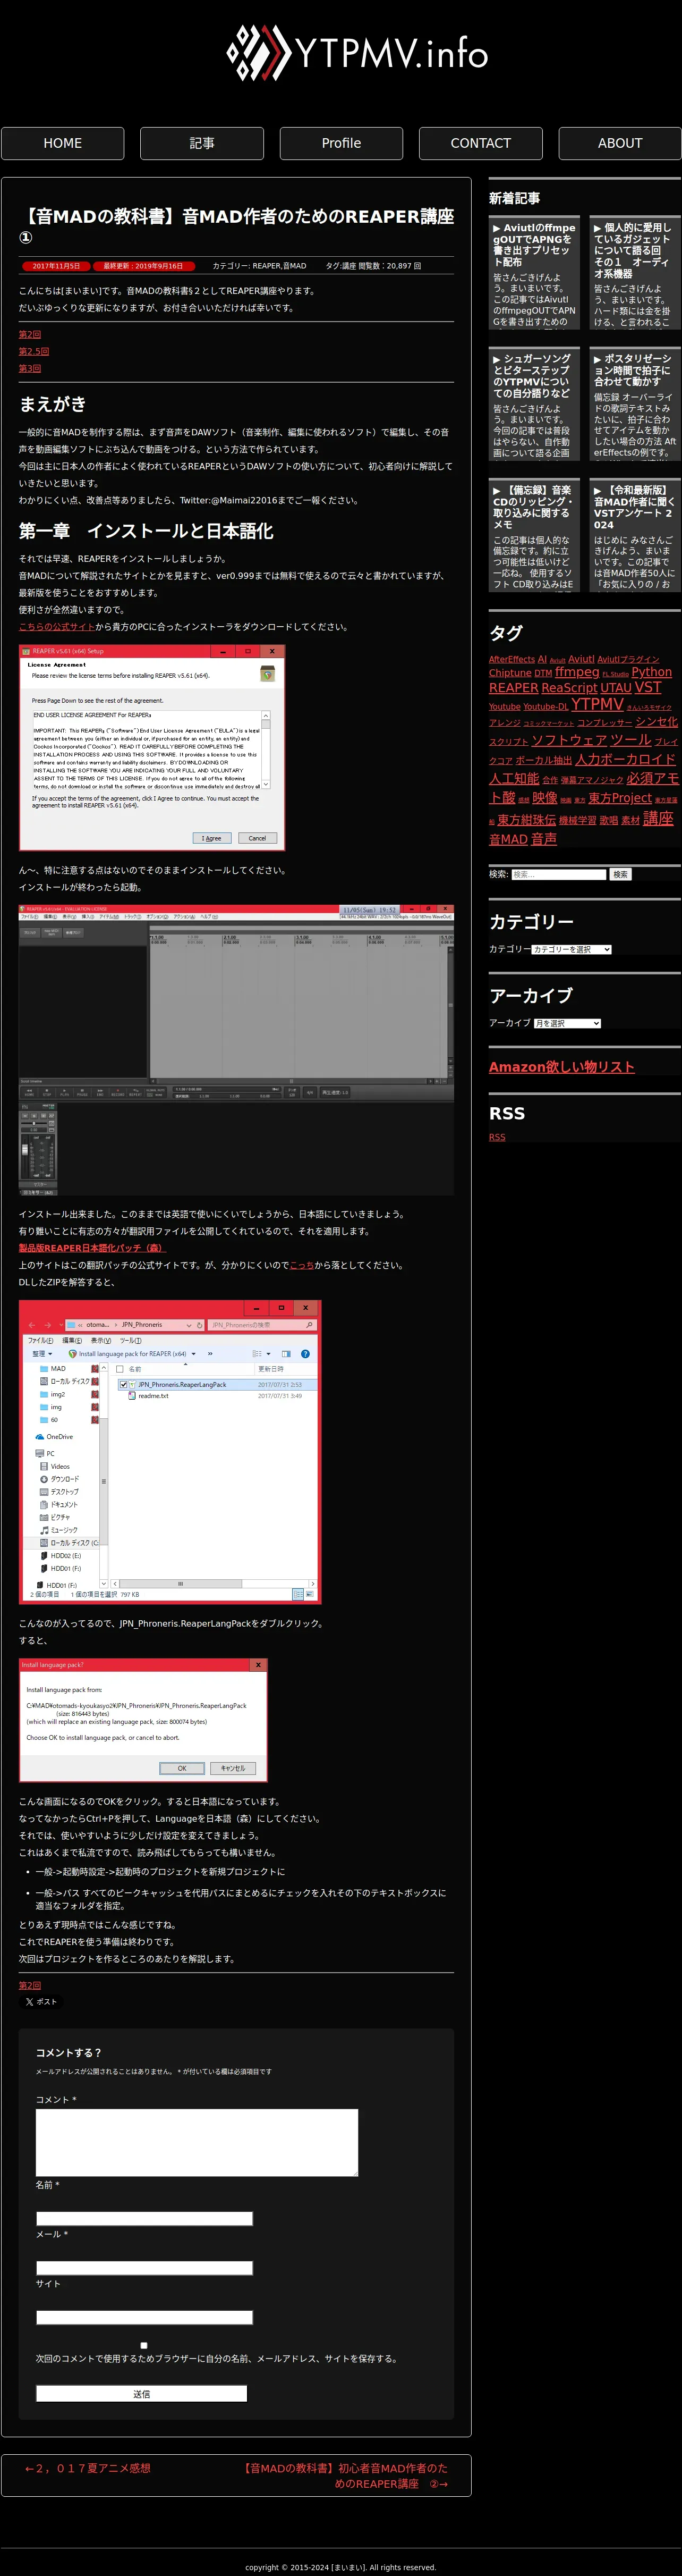Screen dimensions: 682x2576
Task: Open the JPN_Phroneris Explorer window screenshot
Action: coord(170,1452)
